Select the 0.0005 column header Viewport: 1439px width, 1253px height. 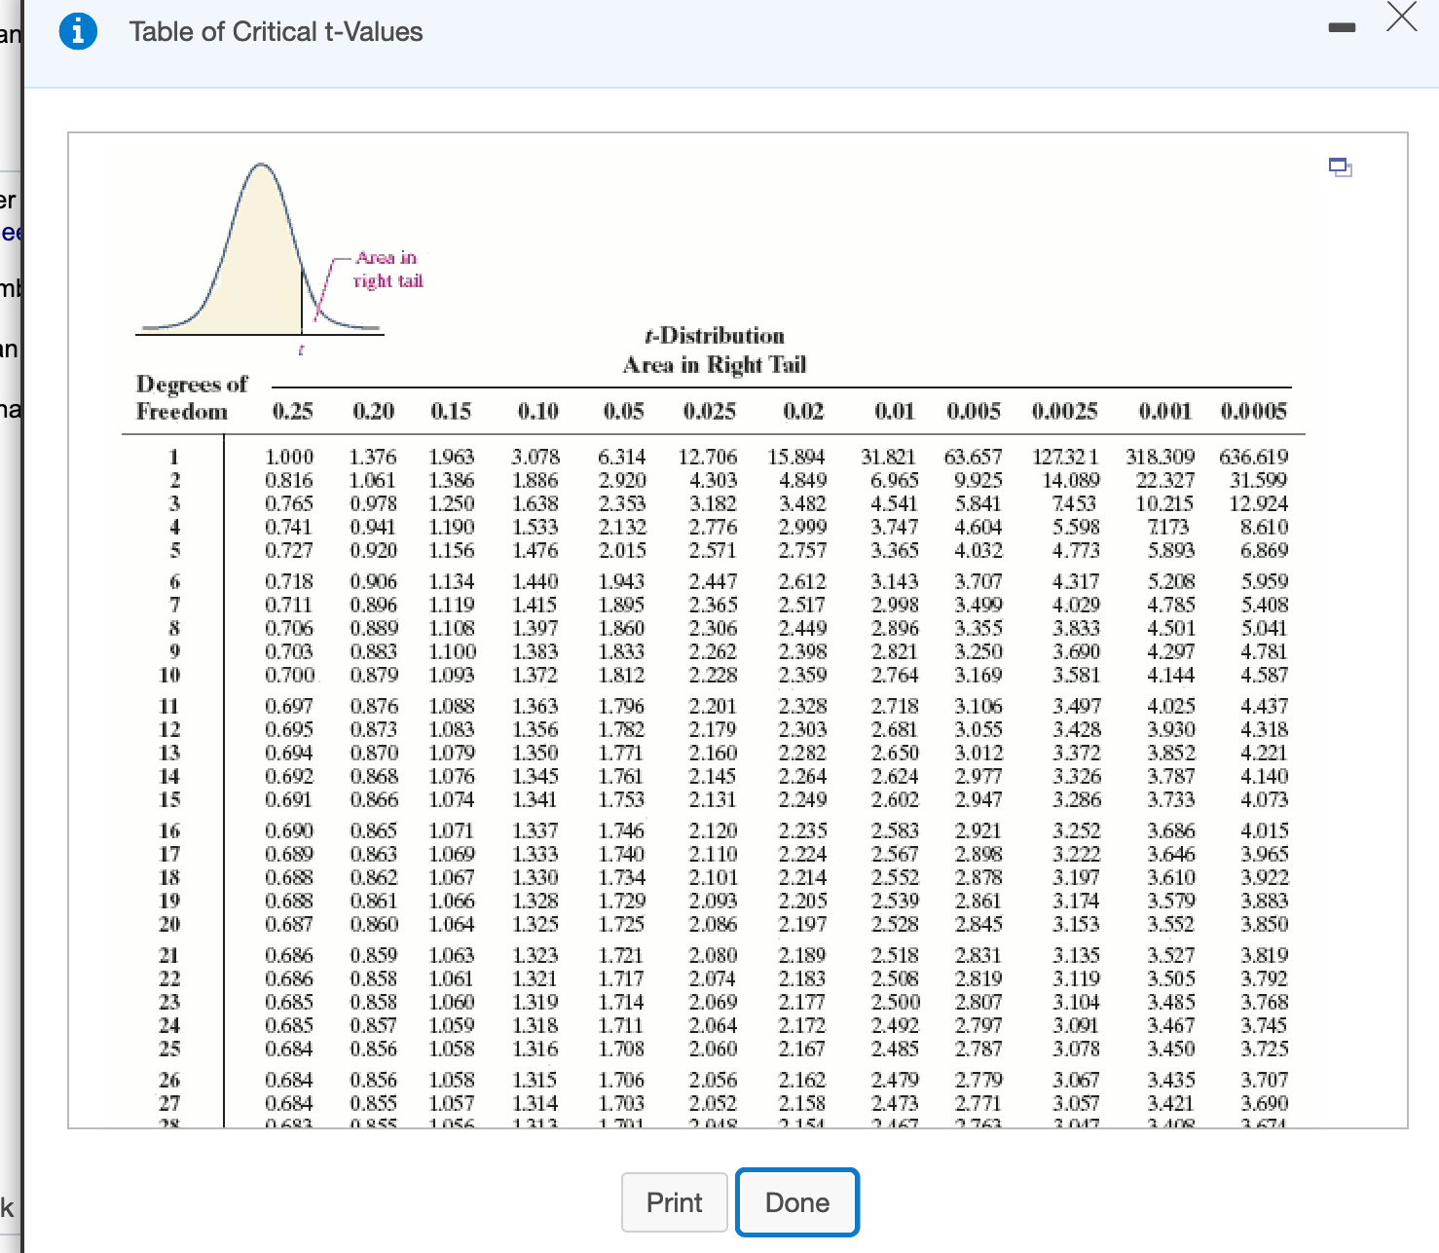pos(1255,412)
